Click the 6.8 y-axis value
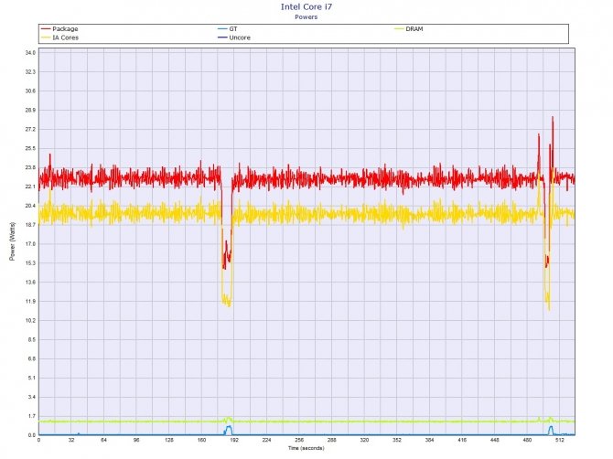 (x=31, y=359)
